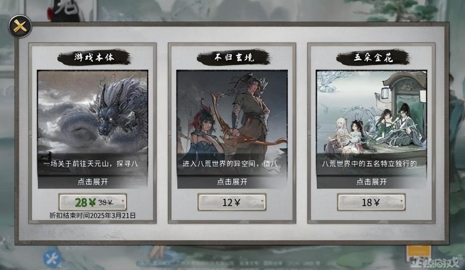Click the description starting 八荒世界中的五名
This screenshot has width=465, height=270.
pyautogui.click(x=369, y=163)
